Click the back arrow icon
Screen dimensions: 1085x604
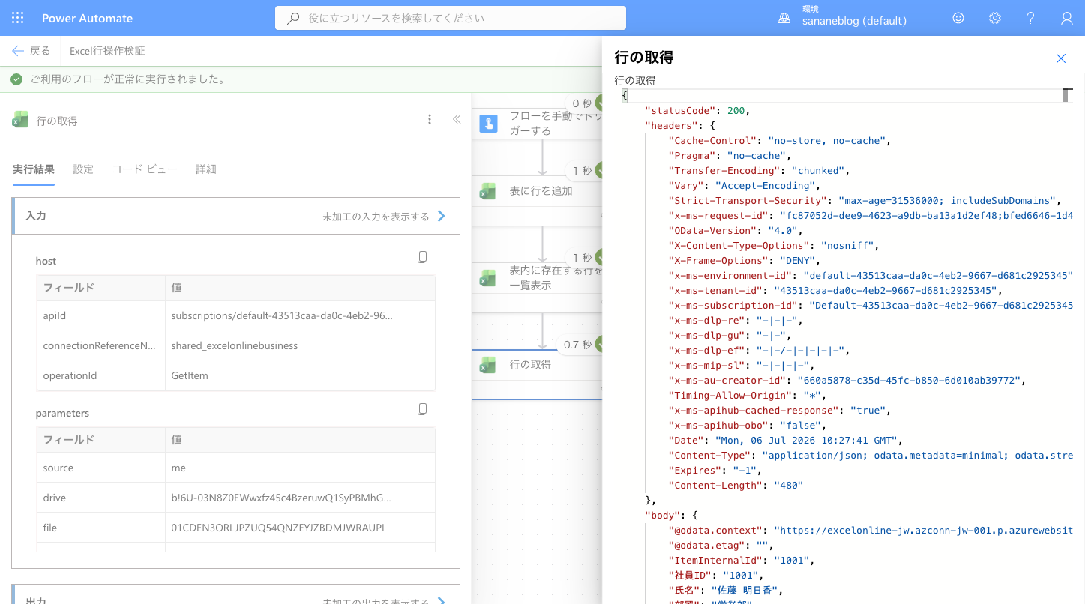tap(18, 51)
